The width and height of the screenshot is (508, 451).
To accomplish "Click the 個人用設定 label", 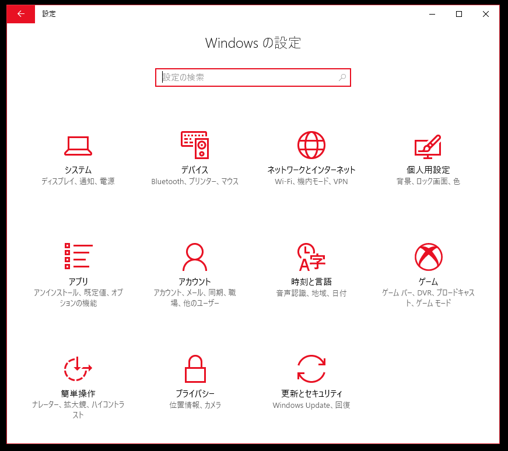I will click(x=428, y=170).
